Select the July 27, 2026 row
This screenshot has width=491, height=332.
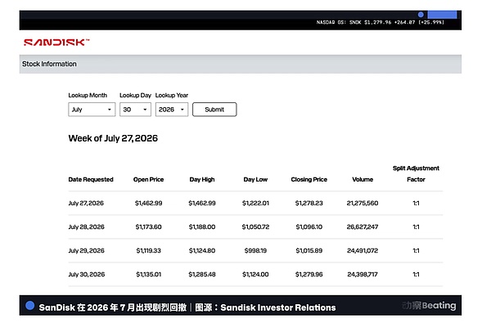point(255,203)
